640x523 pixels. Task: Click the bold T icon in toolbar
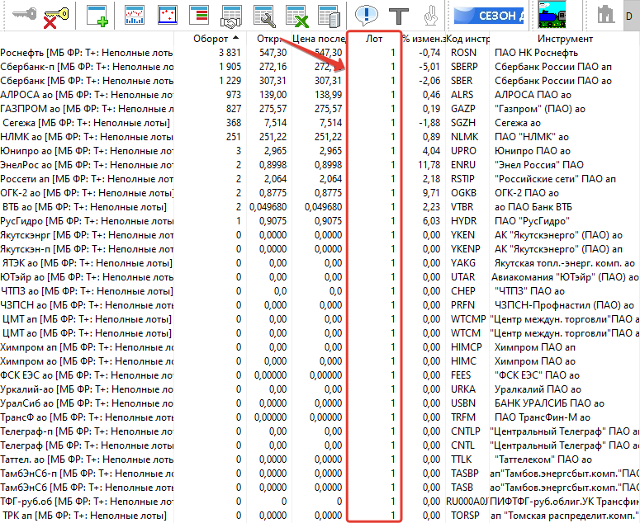tap(400, 14)
